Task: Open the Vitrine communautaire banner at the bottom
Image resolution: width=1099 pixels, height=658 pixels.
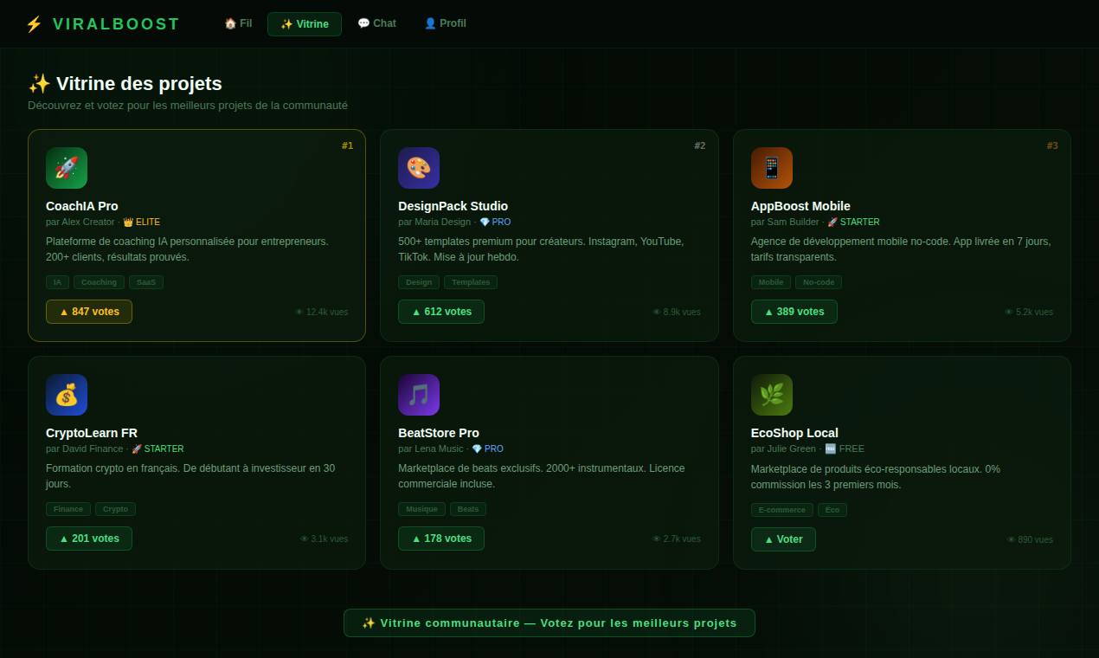Action: (549, 623)
